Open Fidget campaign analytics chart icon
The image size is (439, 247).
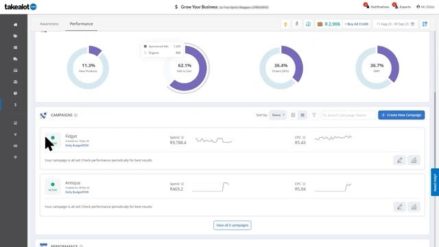click(x=414, y=160)
